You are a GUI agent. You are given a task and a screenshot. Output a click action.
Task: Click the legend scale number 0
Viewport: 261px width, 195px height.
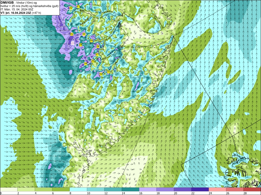(1, 193)
